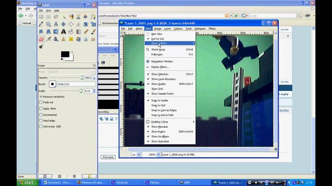Enable the Anti erase (Alt) checkbox
This screenshot has height=186, width=332.
(41, 127)
